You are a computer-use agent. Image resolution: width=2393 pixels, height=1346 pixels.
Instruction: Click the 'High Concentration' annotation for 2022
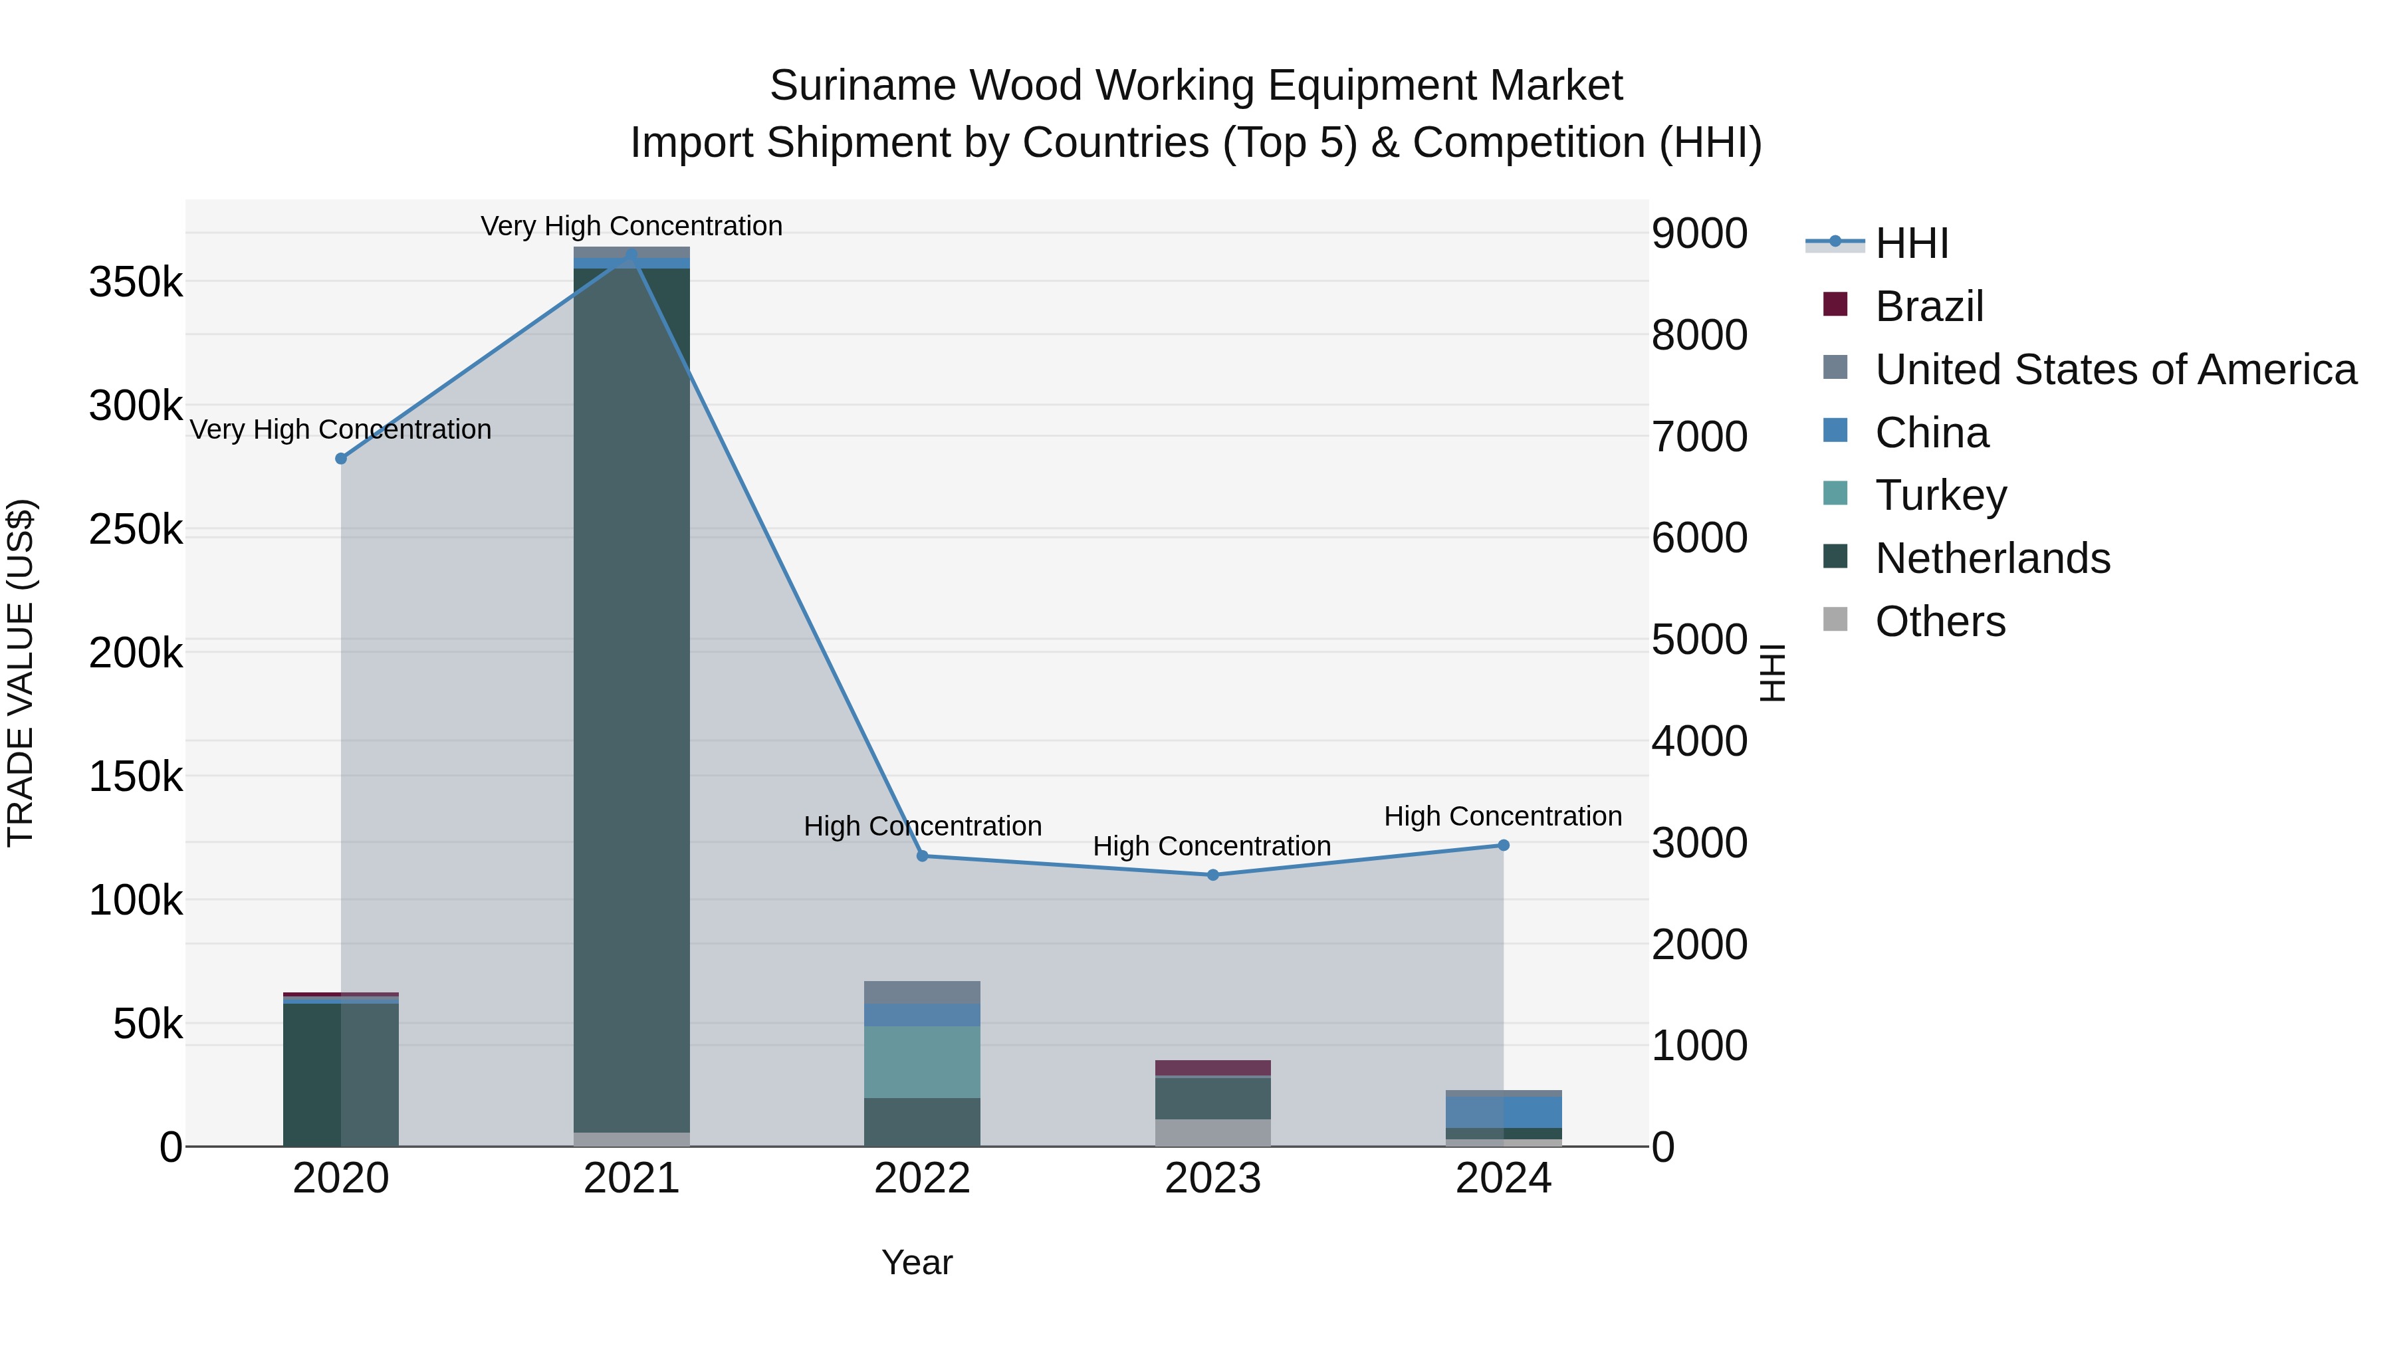(923, 826)
